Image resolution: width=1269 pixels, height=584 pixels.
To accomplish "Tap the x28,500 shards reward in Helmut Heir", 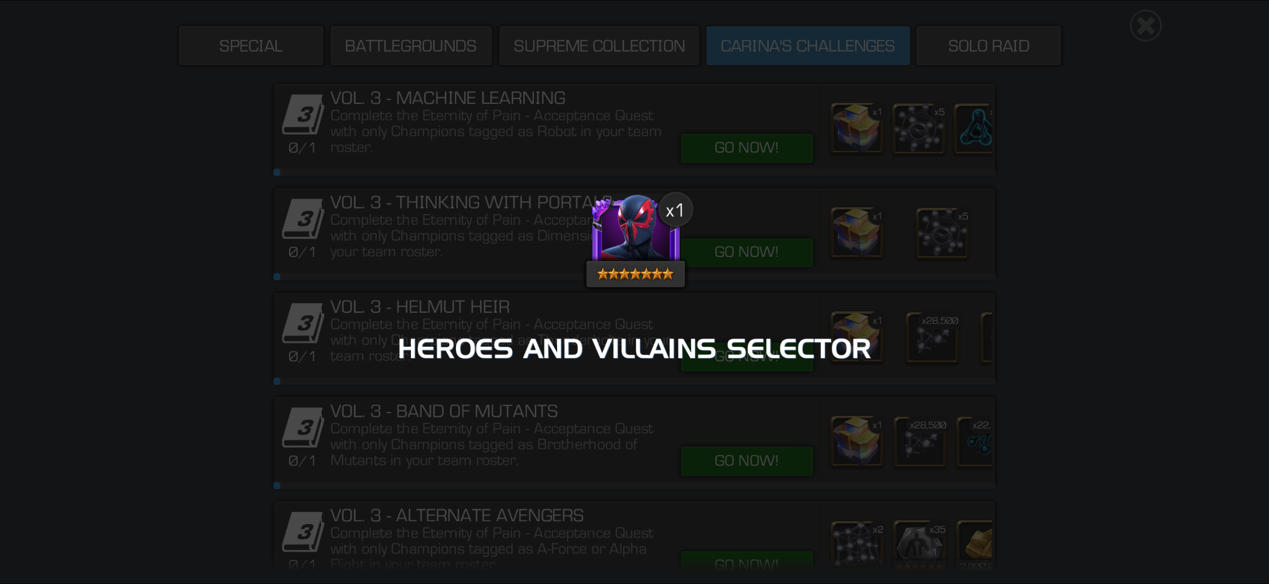I will click(932, 337).
